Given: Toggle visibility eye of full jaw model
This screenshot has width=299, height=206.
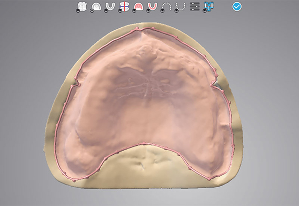Looking at the screenshot, I should click(x=78, y=11).
